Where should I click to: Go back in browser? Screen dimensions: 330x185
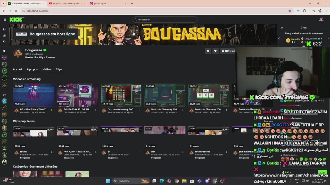pos(4,11)
